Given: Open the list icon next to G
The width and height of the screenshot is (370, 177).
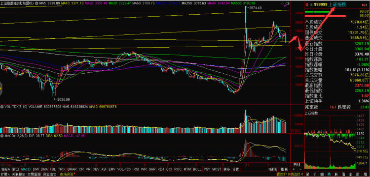Looking at the screenshot, I should [x=311, y=4].
